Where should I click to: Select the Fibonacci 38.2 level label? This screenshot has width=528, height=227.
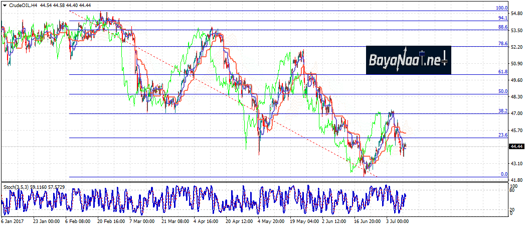(502, 110)
